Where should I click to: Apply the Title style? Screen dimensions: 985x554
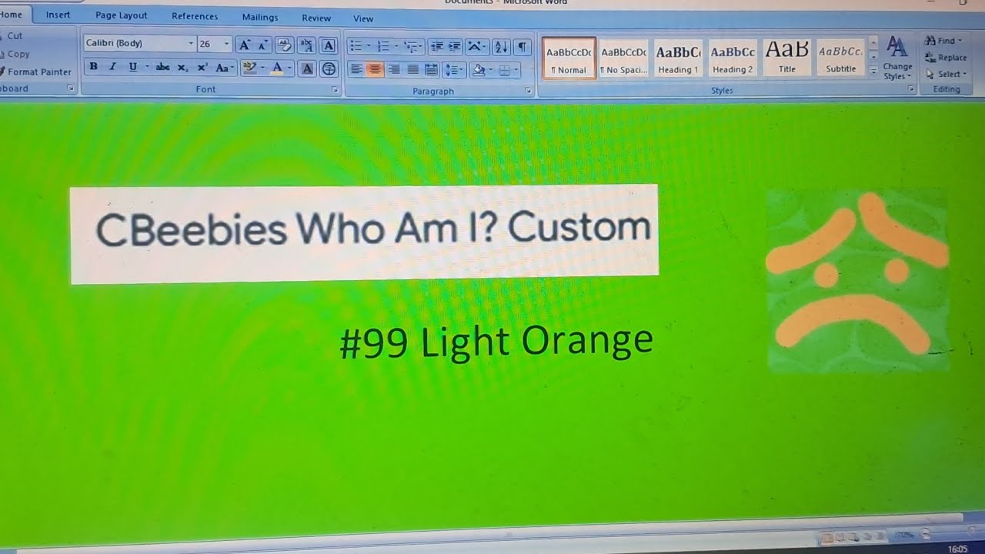(787, 57)
